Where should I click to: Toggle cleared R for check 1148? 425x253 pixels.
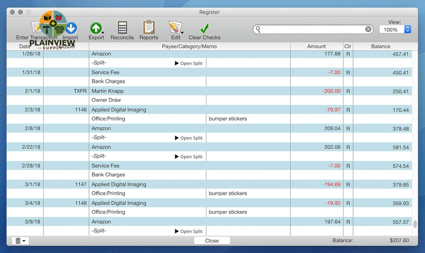348,203
